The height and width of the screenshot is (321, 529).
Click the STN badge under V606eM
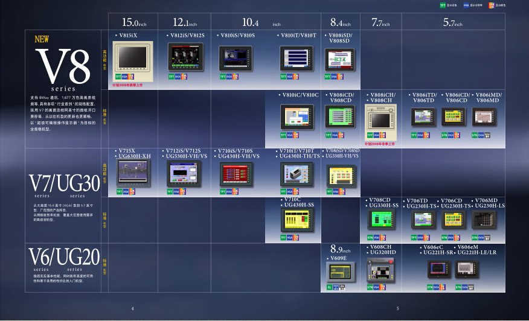coord(458,287)
